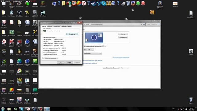Click OK in screen resolution window

point(107,68)
